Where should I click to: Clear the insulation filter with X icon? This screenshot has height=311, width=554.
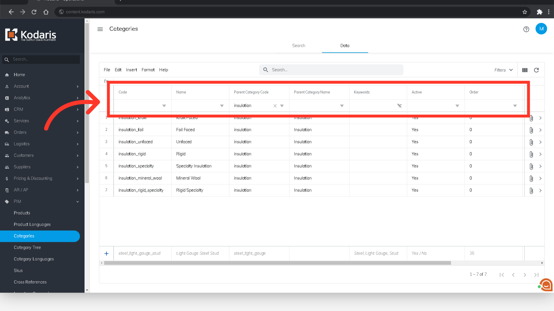pos(275,106)
